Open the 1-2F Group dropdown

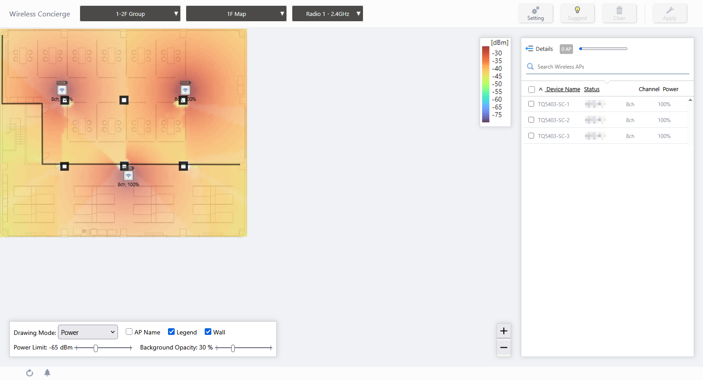[x=130, y=14]
